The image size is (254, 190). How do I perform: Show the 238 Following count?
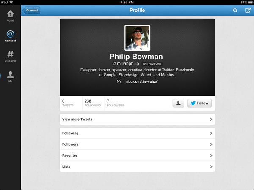tap(93, 103)
